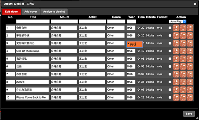Click the skip-to-end VPLS icon for 2000年 track
The height and width of the screenshot is (120, 199).
190,82
